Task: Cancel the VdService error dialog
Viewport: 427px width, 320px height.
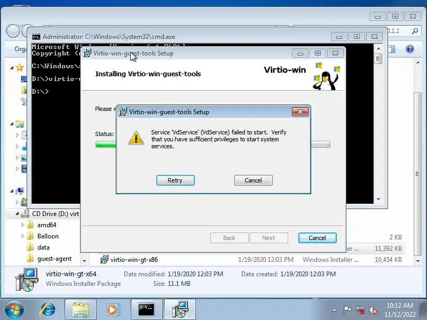Action: coord(253,180)
